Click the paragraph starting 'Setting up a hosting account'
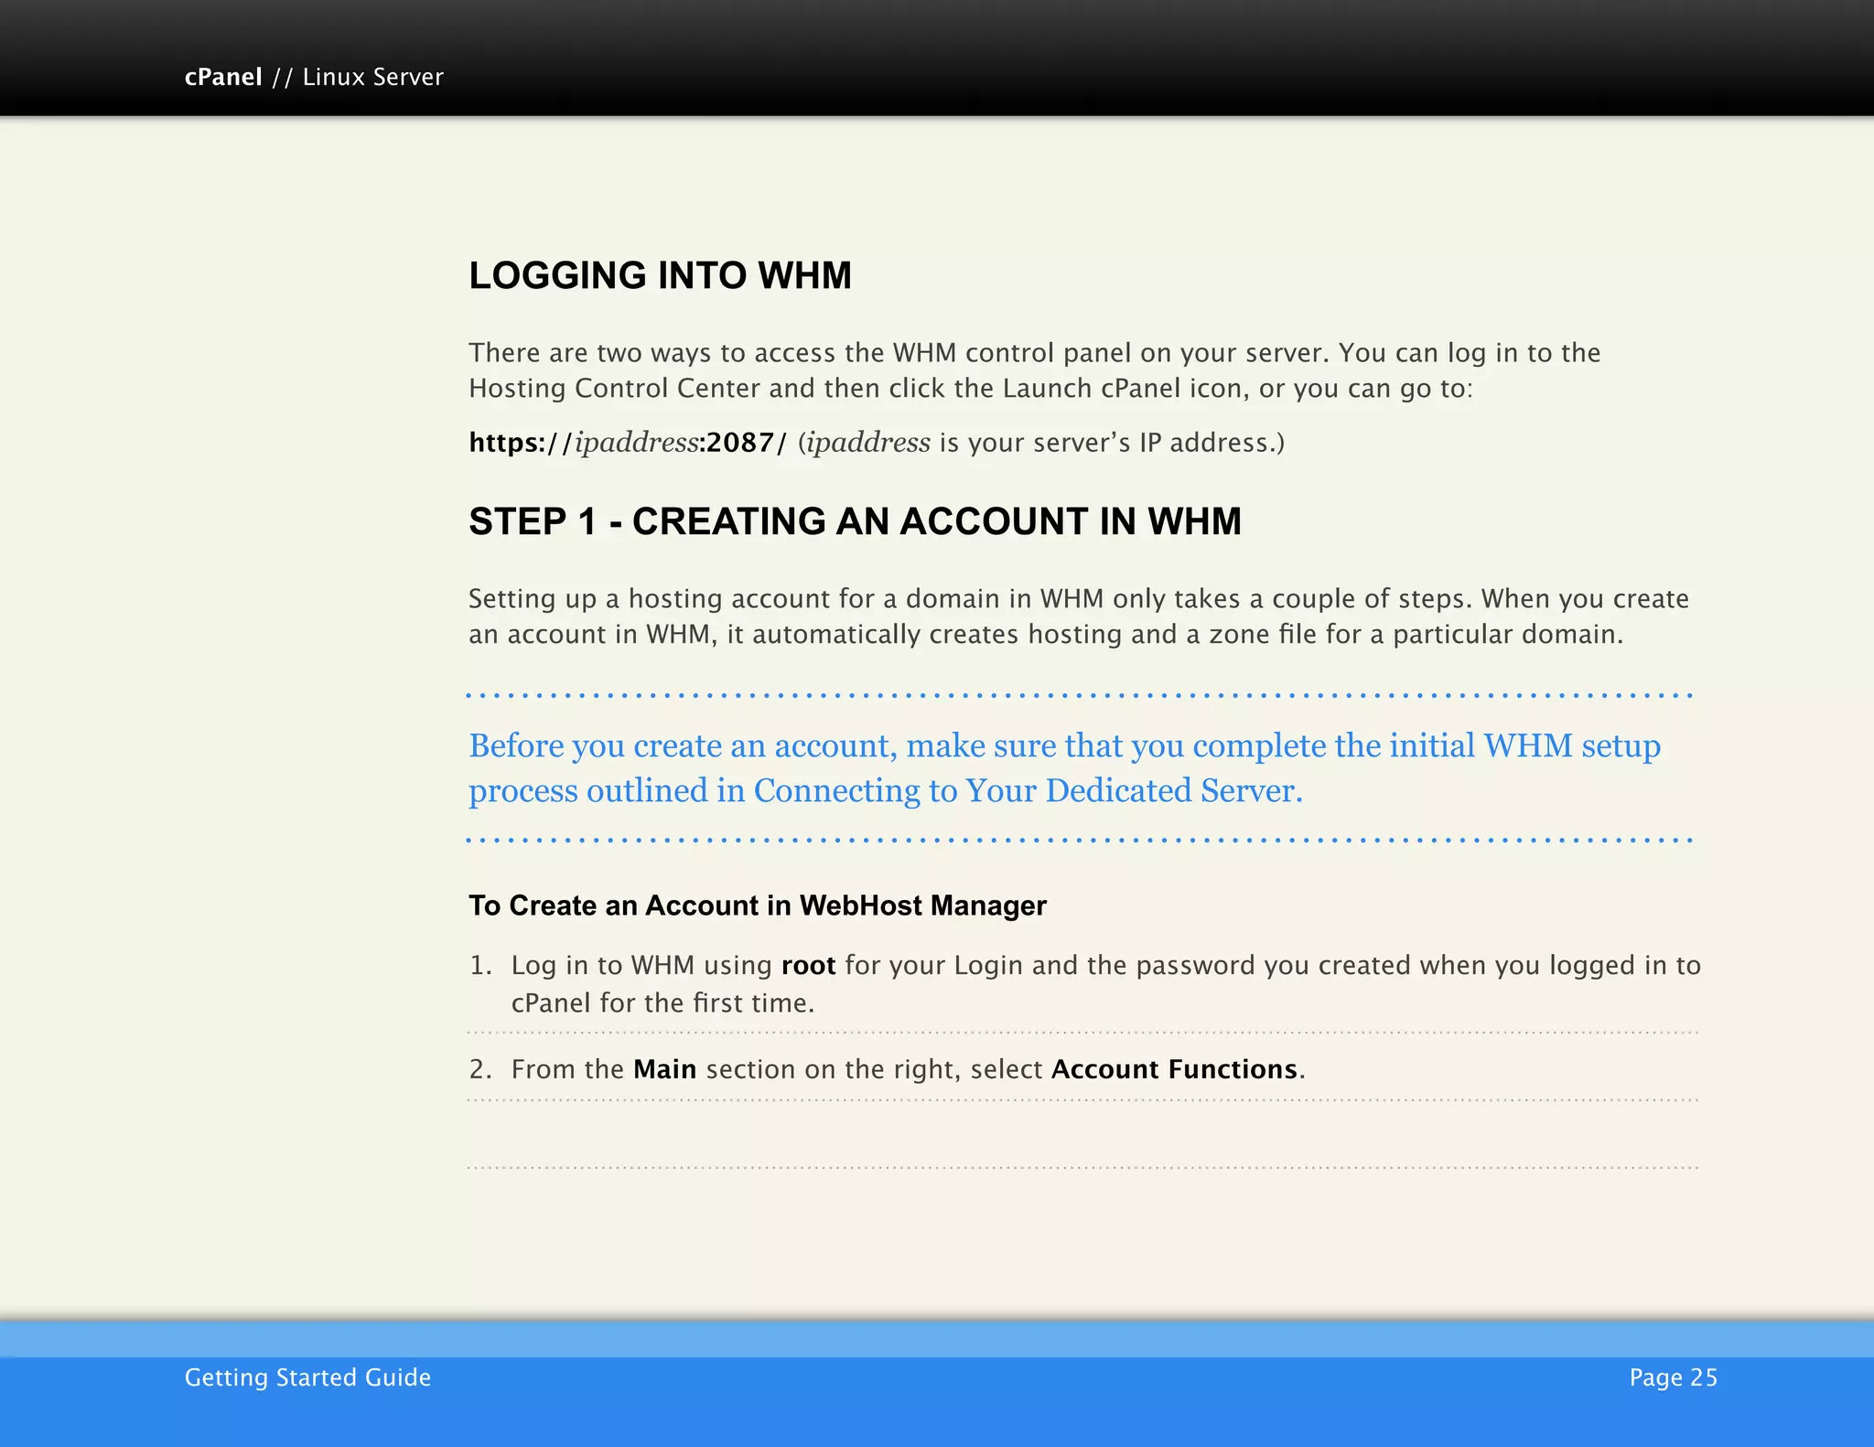 tap(1079, 616)
